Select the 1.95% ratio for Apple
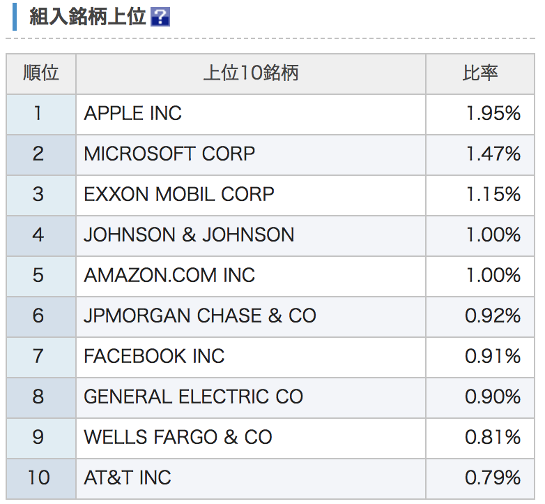The width and height of the screenshot is (545, 504). [493, 114]
